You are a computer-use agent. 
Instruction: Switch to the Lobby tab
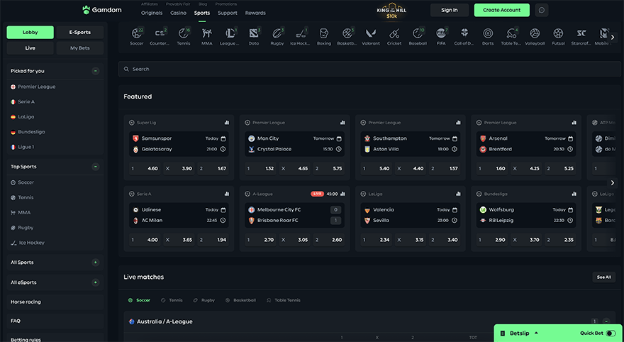pos(30,32)
